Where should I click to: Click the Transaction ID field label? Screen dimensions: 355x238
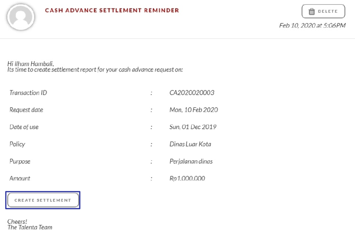[28, 93]
